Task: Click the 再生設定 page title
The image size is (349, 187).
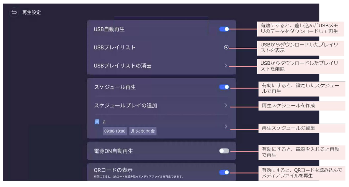Action: pyautogui.click(x=31, y=12)
